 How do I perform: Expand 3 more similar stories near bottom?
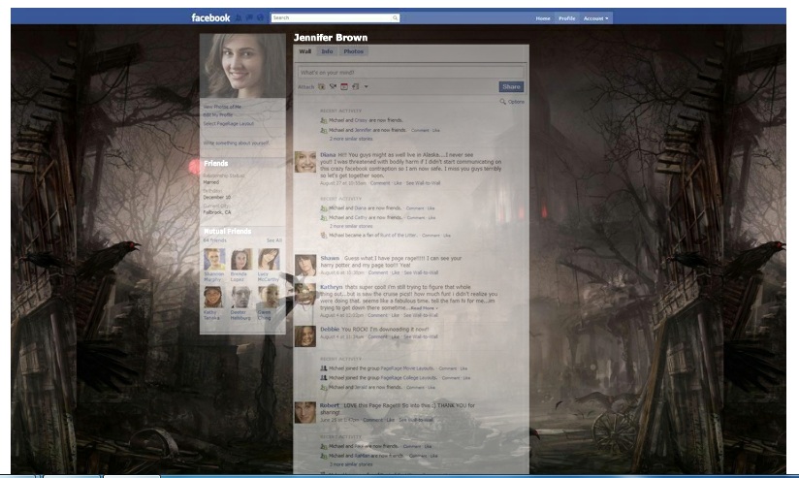click(351, 464)
